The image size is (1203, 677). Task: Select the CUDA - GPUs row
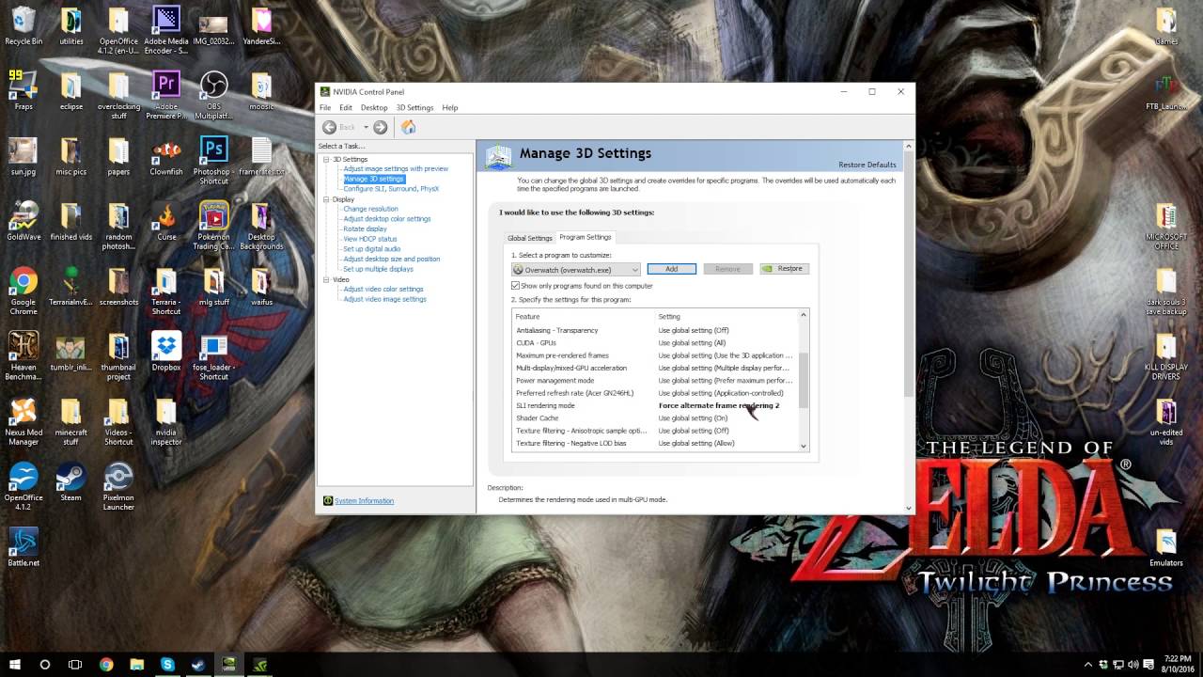click(x=656, y=342)
